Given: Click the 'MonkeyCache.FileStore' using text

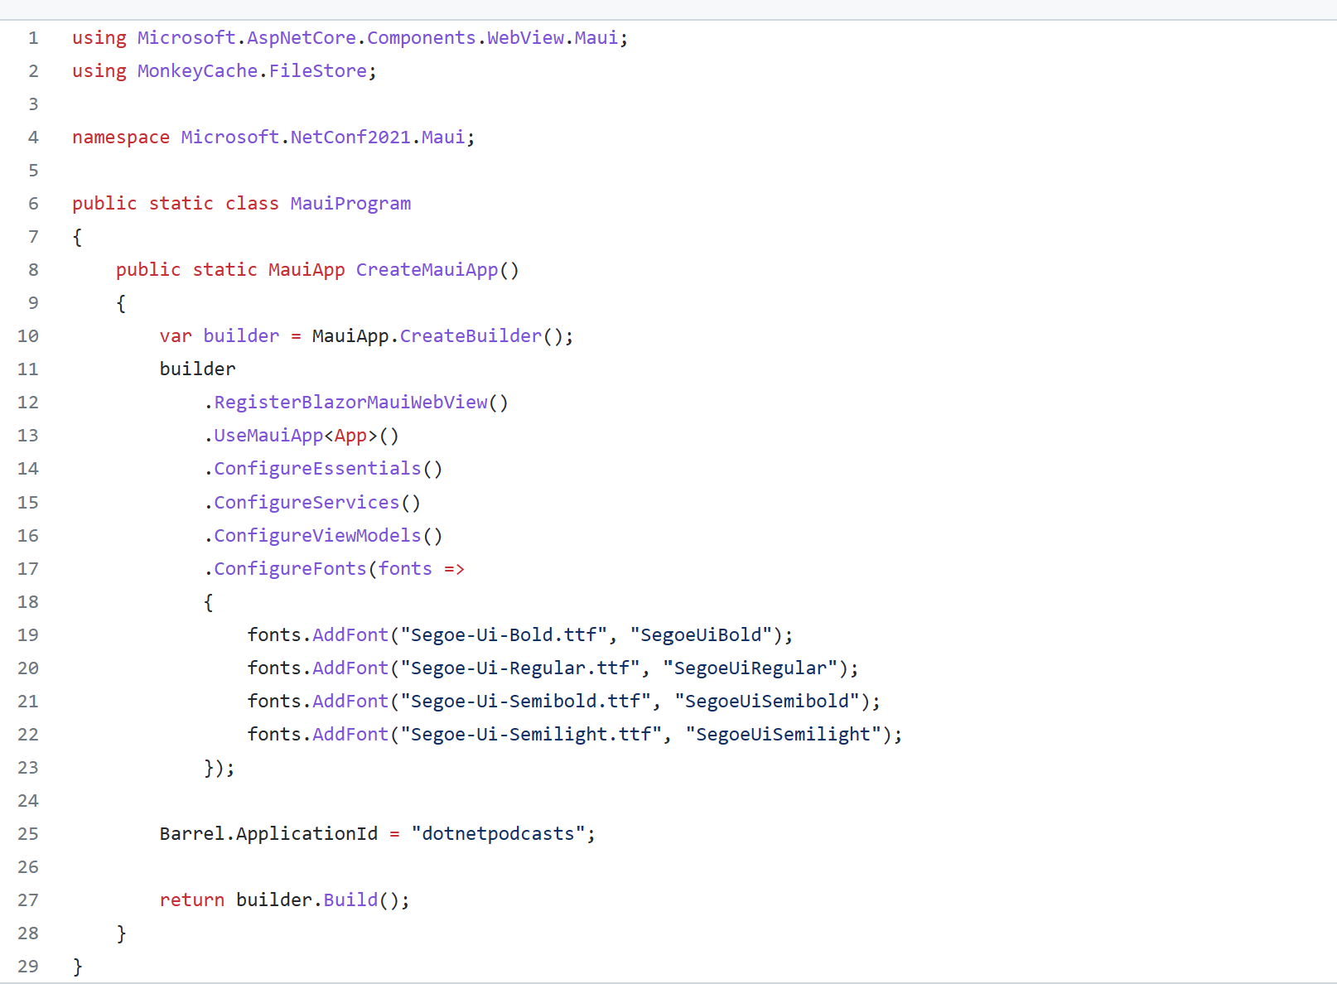Looking at the screenshot, I should (x=252, y=71).
